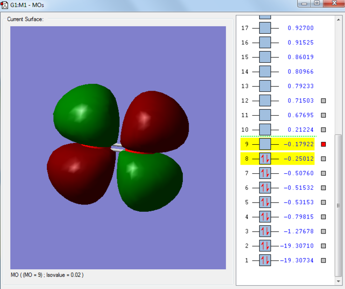Click energy value -0.25012
The width and height of the screenshot is (345, 289).
coord(299,159)
